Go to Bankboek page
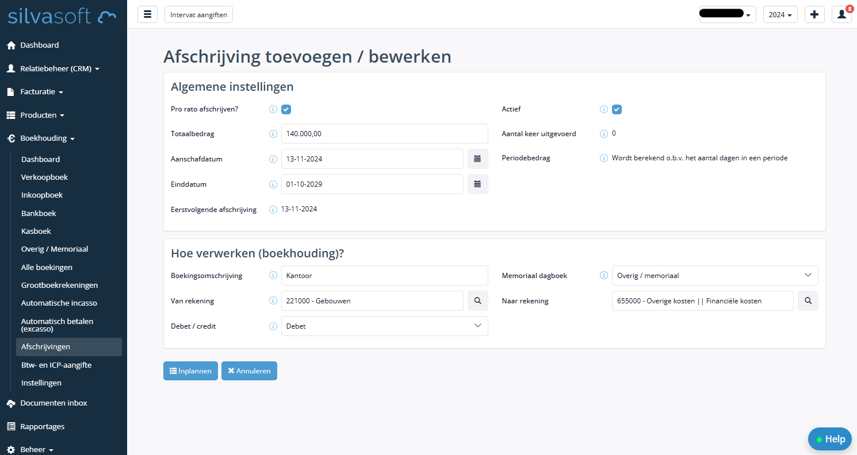 point(39,213)
